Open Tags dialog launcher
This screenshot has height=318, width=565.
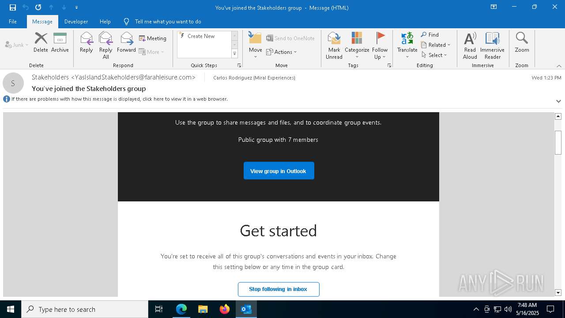[x=389, y=65]
